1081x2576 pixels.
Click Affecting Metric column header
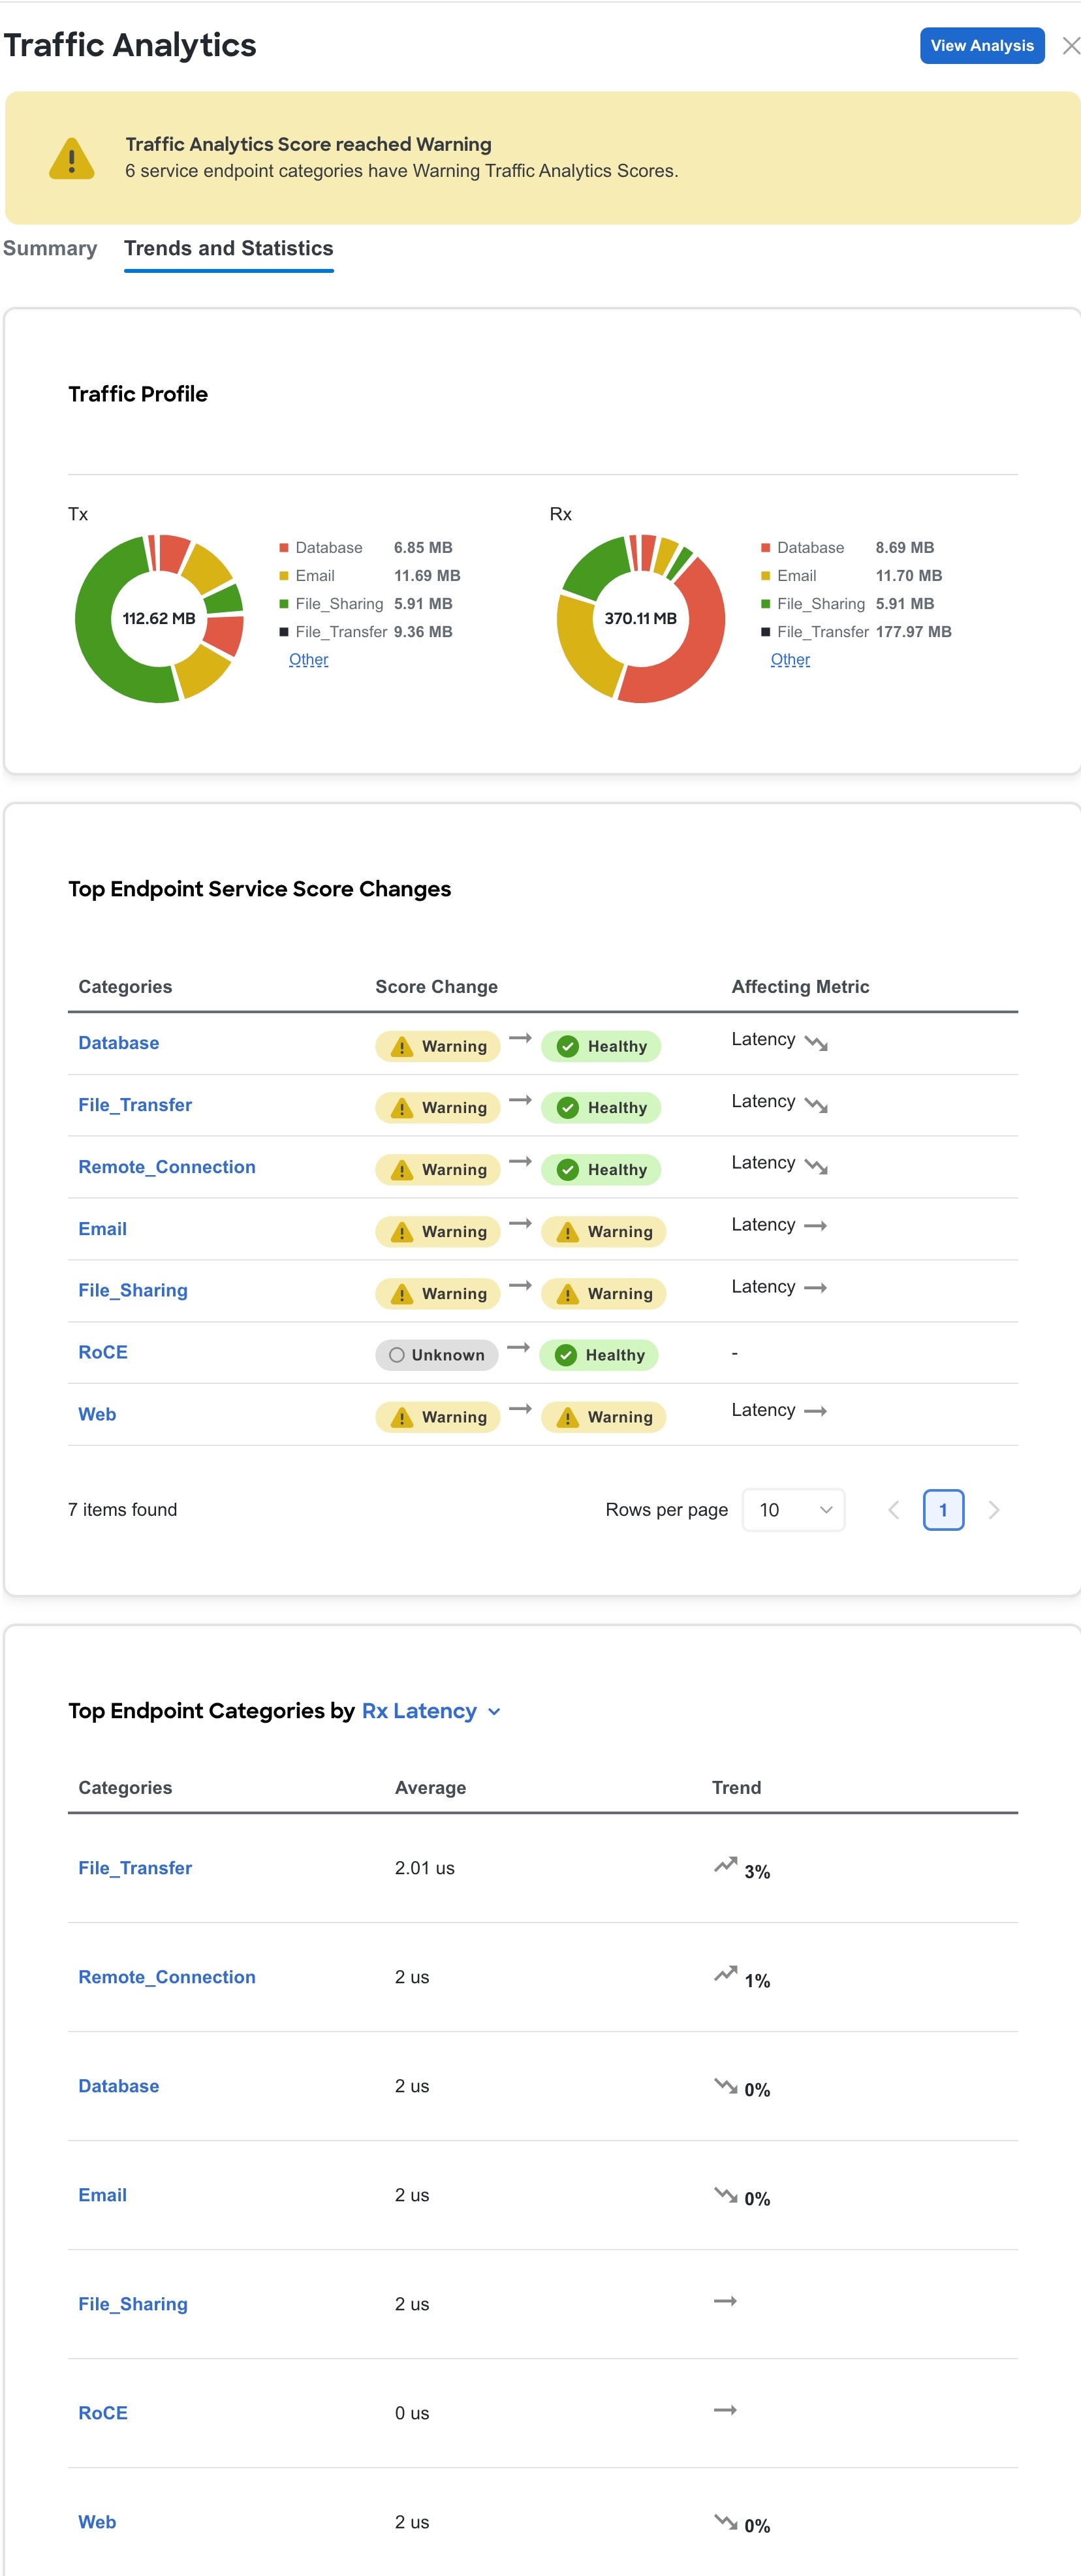pyautogui.click(x=800, y=986)
